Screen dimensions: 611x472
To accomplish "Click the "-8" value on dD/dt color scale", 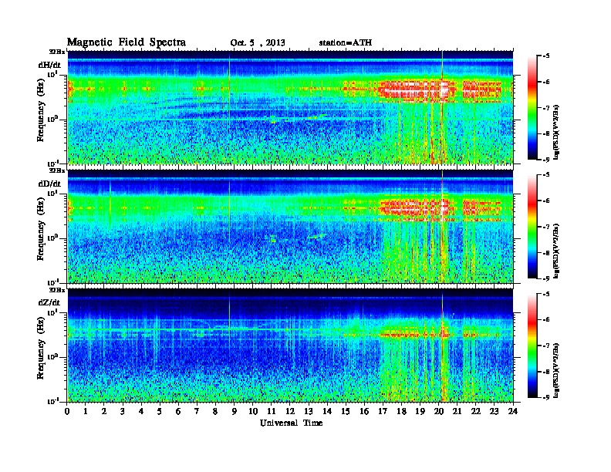I will coord(546,253).
